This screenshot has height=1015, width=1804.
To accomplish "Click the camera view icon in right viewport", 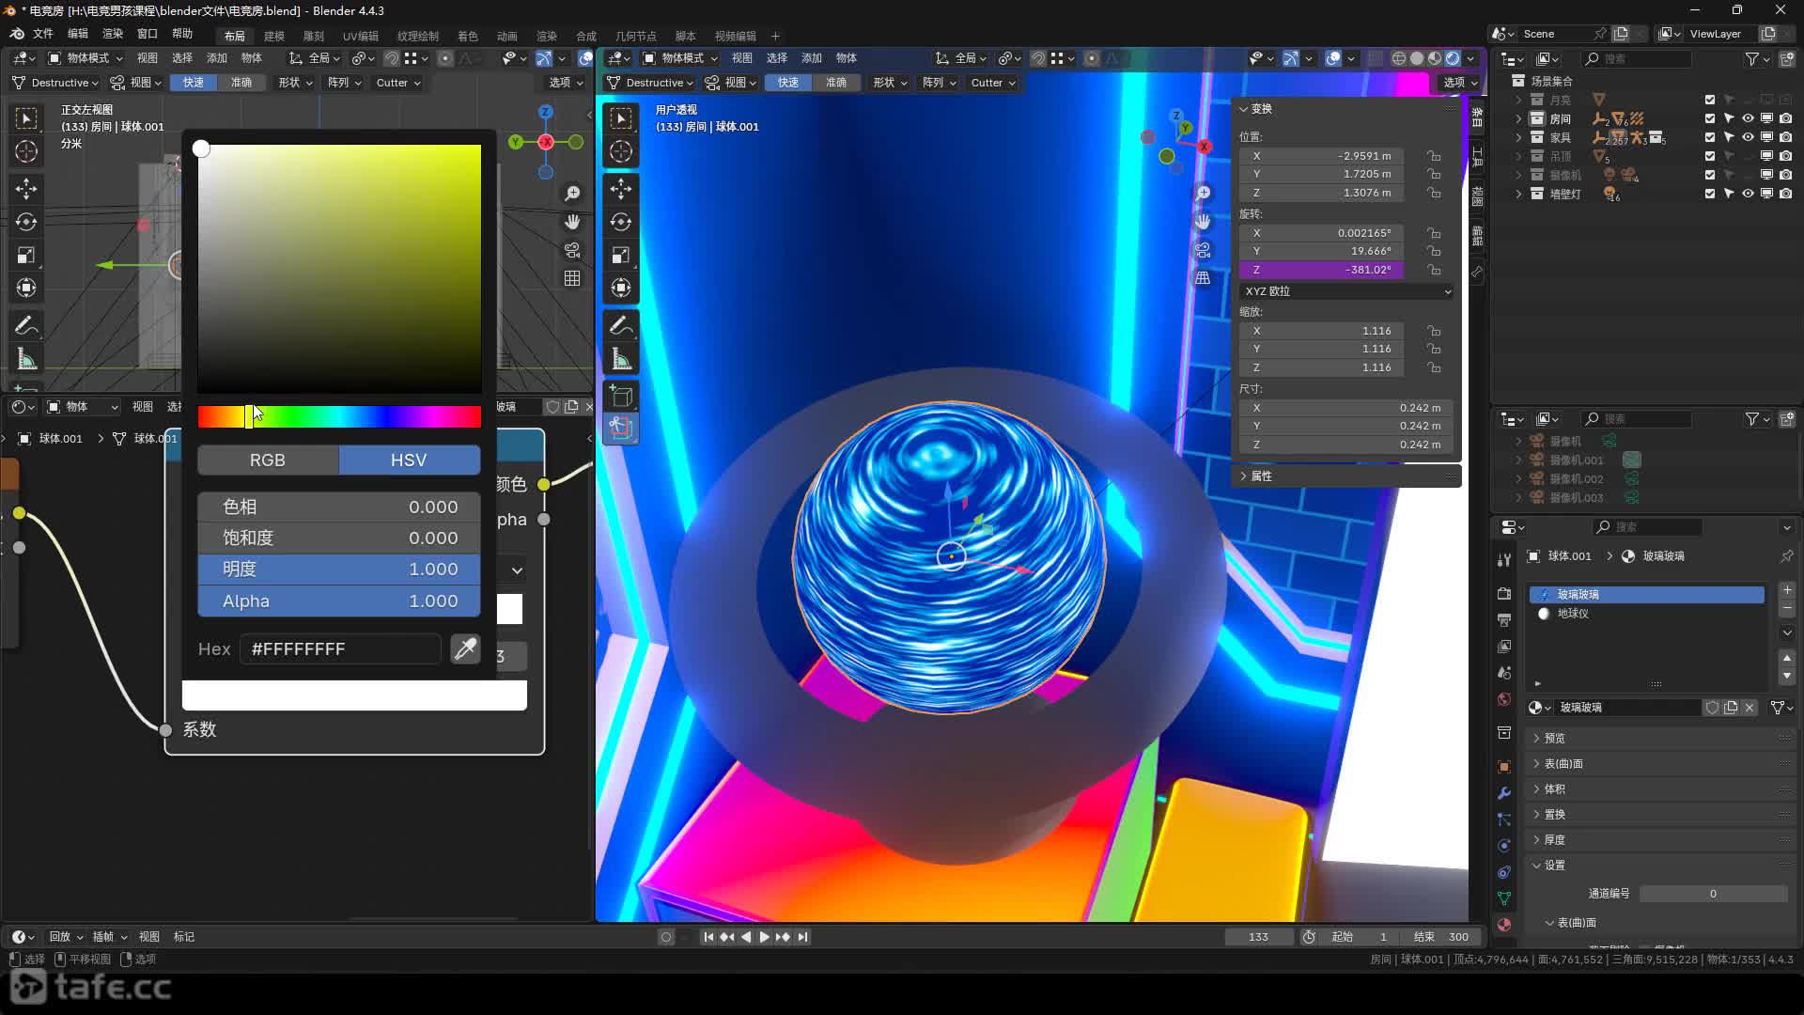I will pos(1203,250).
